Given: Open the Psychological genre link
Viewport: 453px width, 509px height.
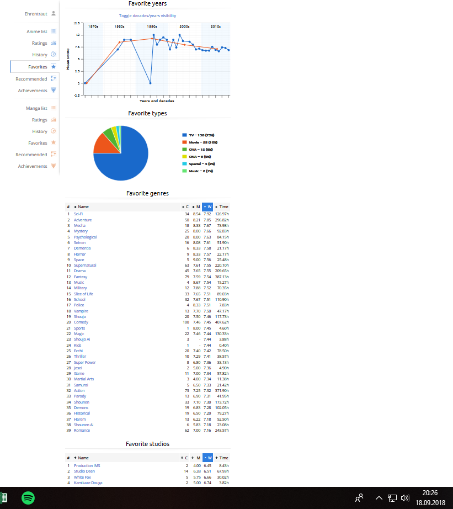Looking at the screenshot, I should (x=85, y=237).
